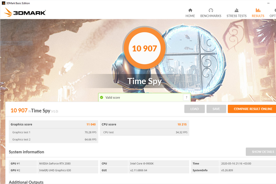
Task: Click the CPU score value 10 215
Action: click(x=182, y=125)
